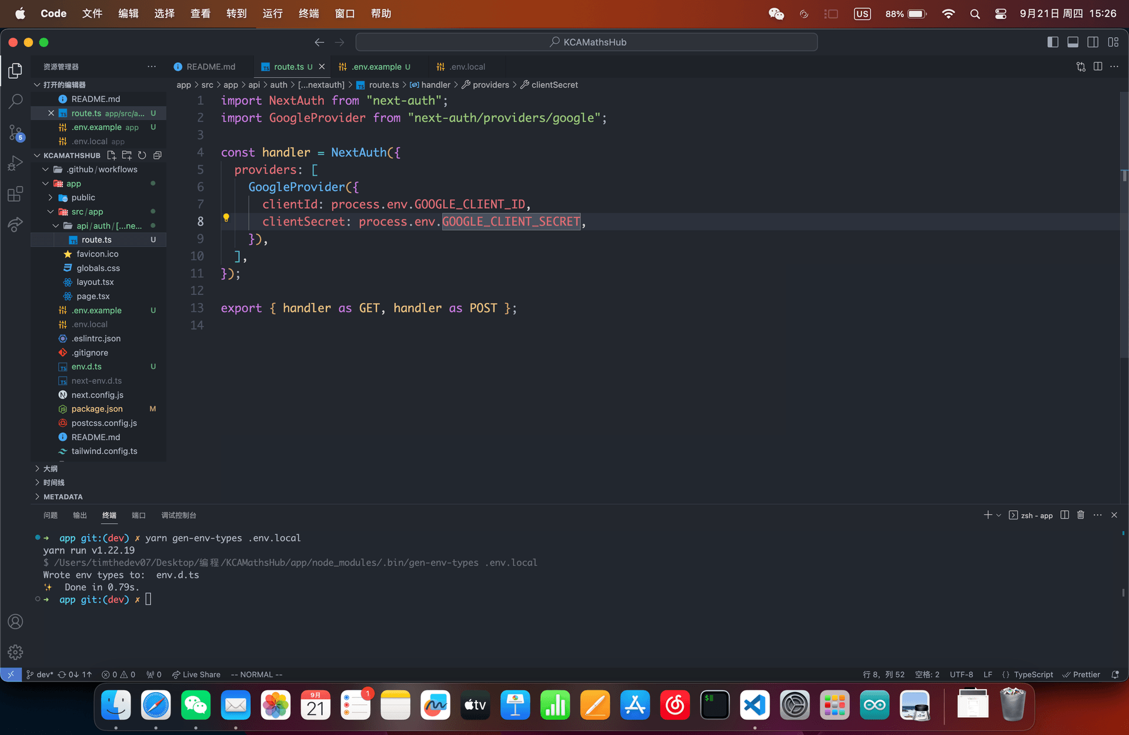
Task: Open the Run and Debug view
Action: point(16,163)
